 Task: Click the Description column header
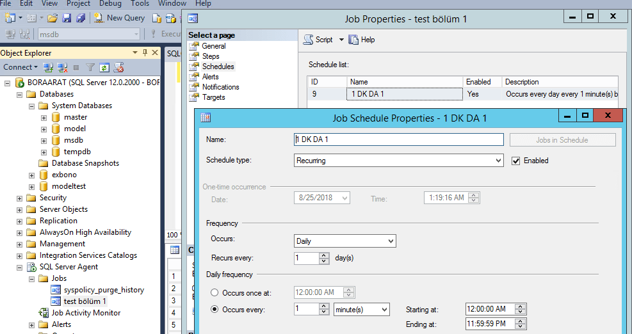point(560,82)
